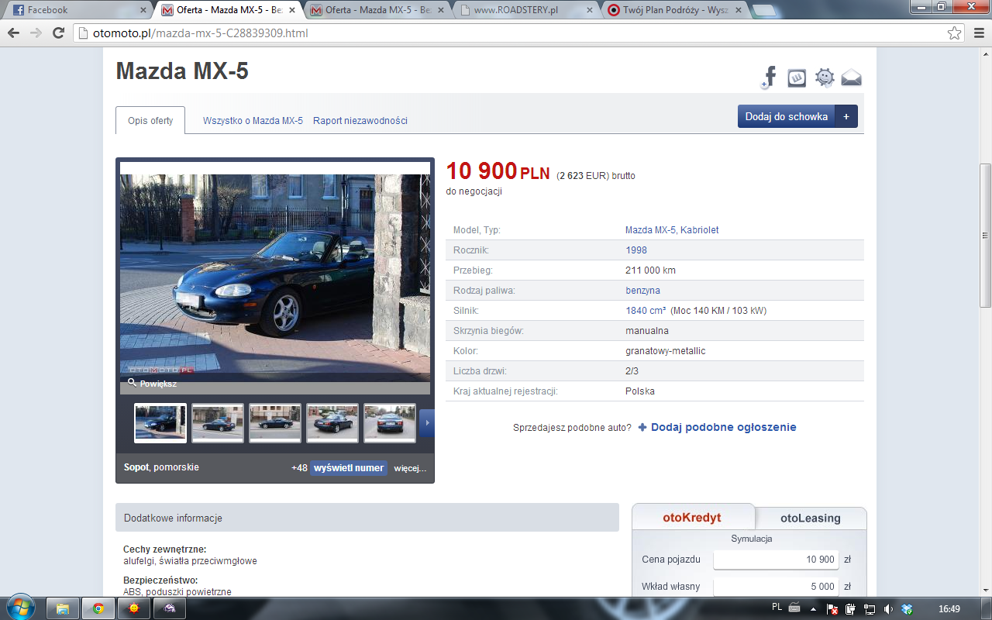Click the vertical scrollbar thumb
Screen dimensions: 992x620
pos(985,236)
